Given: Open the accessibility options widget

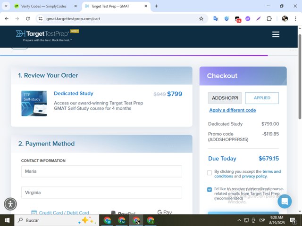Looking at the screenshot, I should 10,204.
